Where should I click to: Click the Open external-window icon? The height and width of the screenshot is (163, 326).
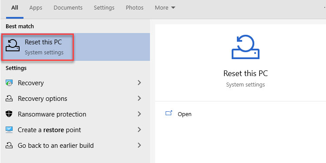coord(169,113)
